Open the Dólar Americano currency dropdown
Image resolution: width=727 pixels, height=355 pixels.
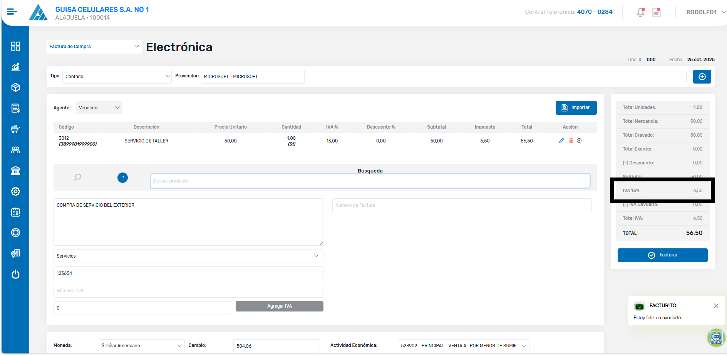pos(141,346)
